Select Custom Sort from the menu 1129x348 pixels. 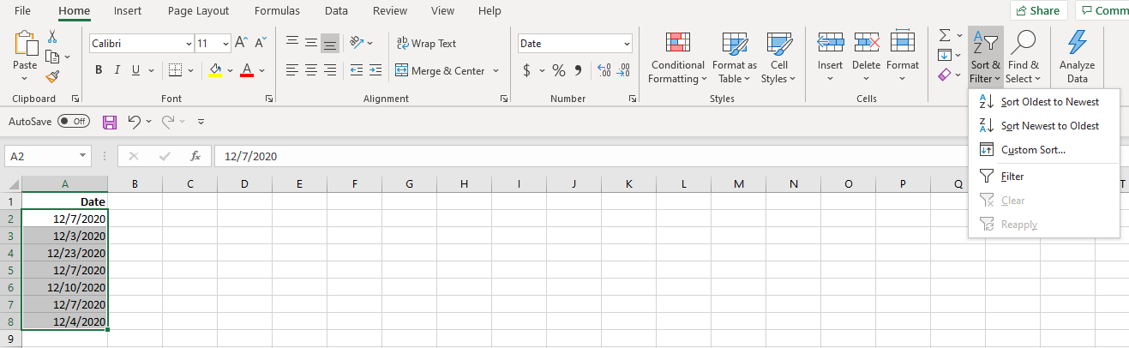[x=1033, y=150]
